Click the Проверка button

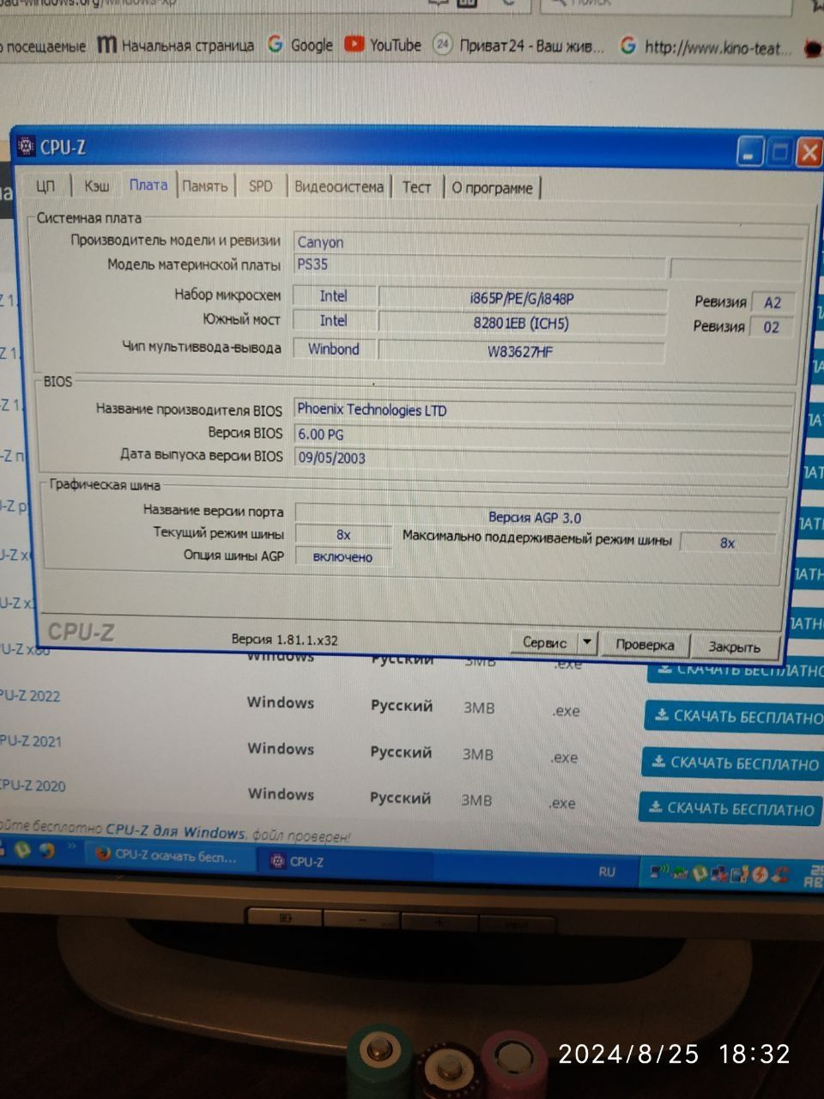point(645,644)
